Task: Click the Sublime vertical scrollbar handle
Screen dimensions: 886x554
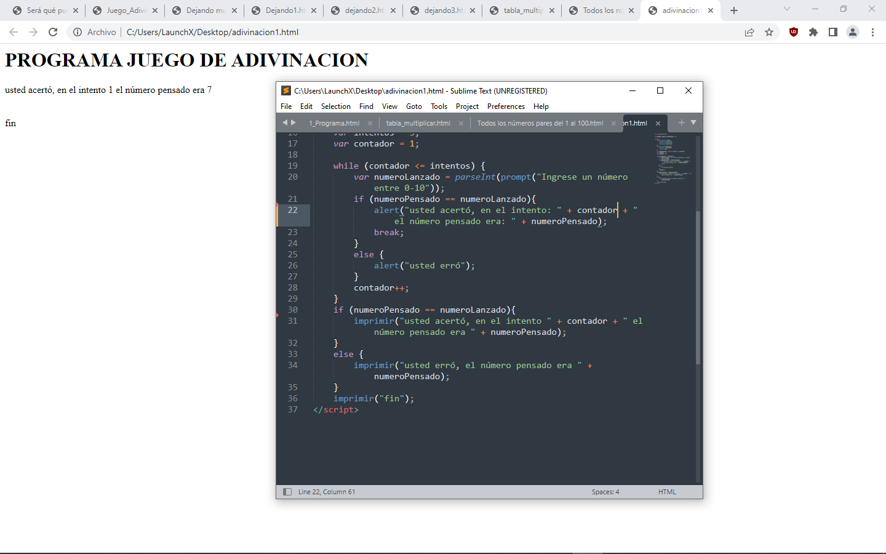Action: pos(698,287)
